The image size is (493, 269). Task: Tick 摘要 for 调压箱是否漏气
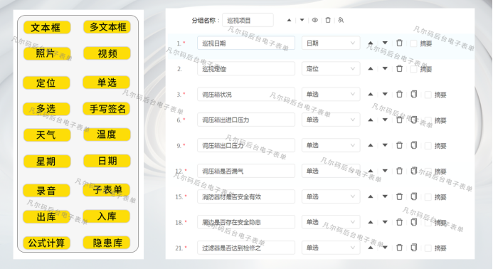click(428, 172)
